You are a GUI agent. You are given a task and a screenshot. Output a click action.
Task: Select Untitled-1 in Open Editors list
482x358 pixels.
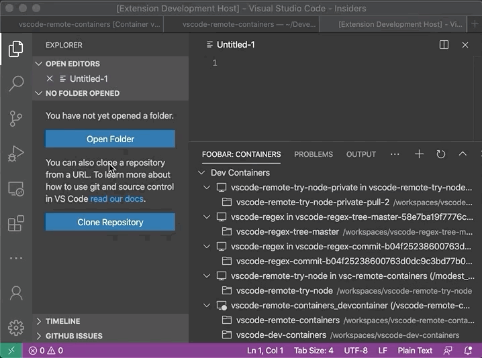pos(110,78)
